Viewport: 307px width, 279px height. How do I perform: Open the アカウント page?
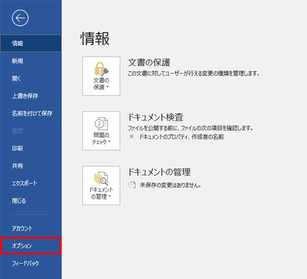[31, 228]
